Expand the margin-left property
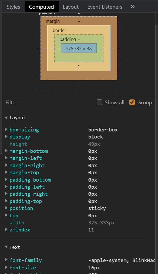Screen dimensions: 158x274 [x=6, y=158]
